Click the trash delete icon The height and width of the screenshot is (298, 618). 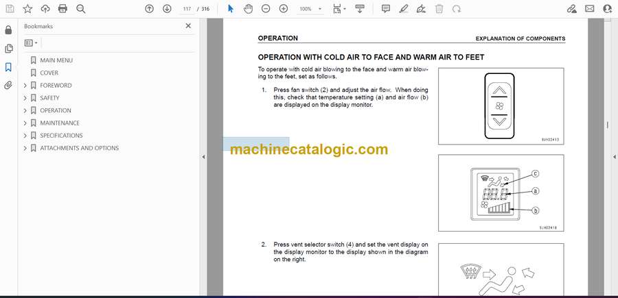[439, 9]
